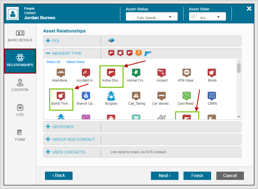Select the Burglary incident icon
258x189 pixels.
coord(111,96)
